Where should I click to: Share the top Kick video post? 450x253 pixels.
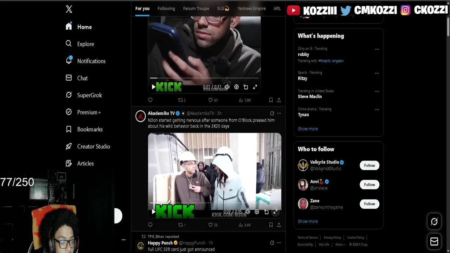coord(279,100)
